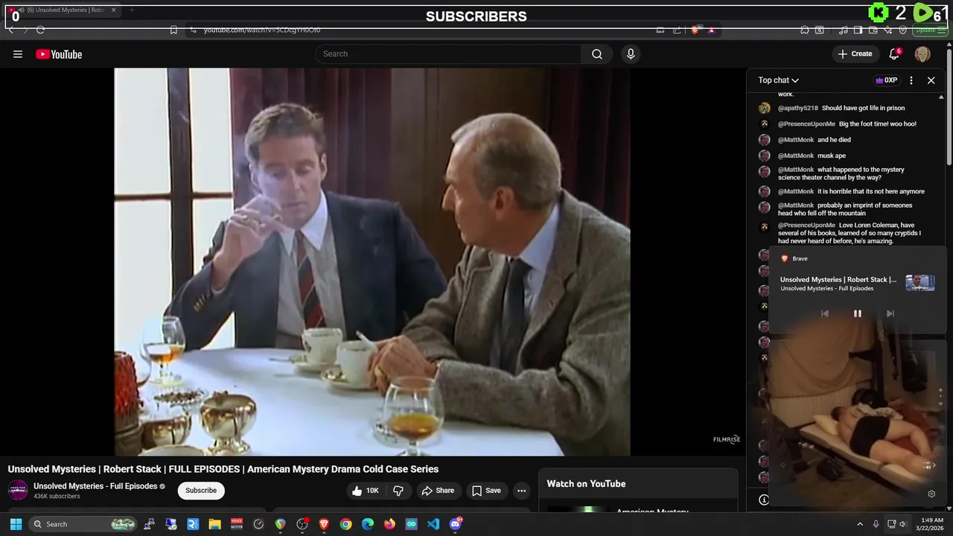Screen dimensions: 953x536
Task: Click the Unsolved Mysteries channel avatar
Action: [x=18, y=490]
